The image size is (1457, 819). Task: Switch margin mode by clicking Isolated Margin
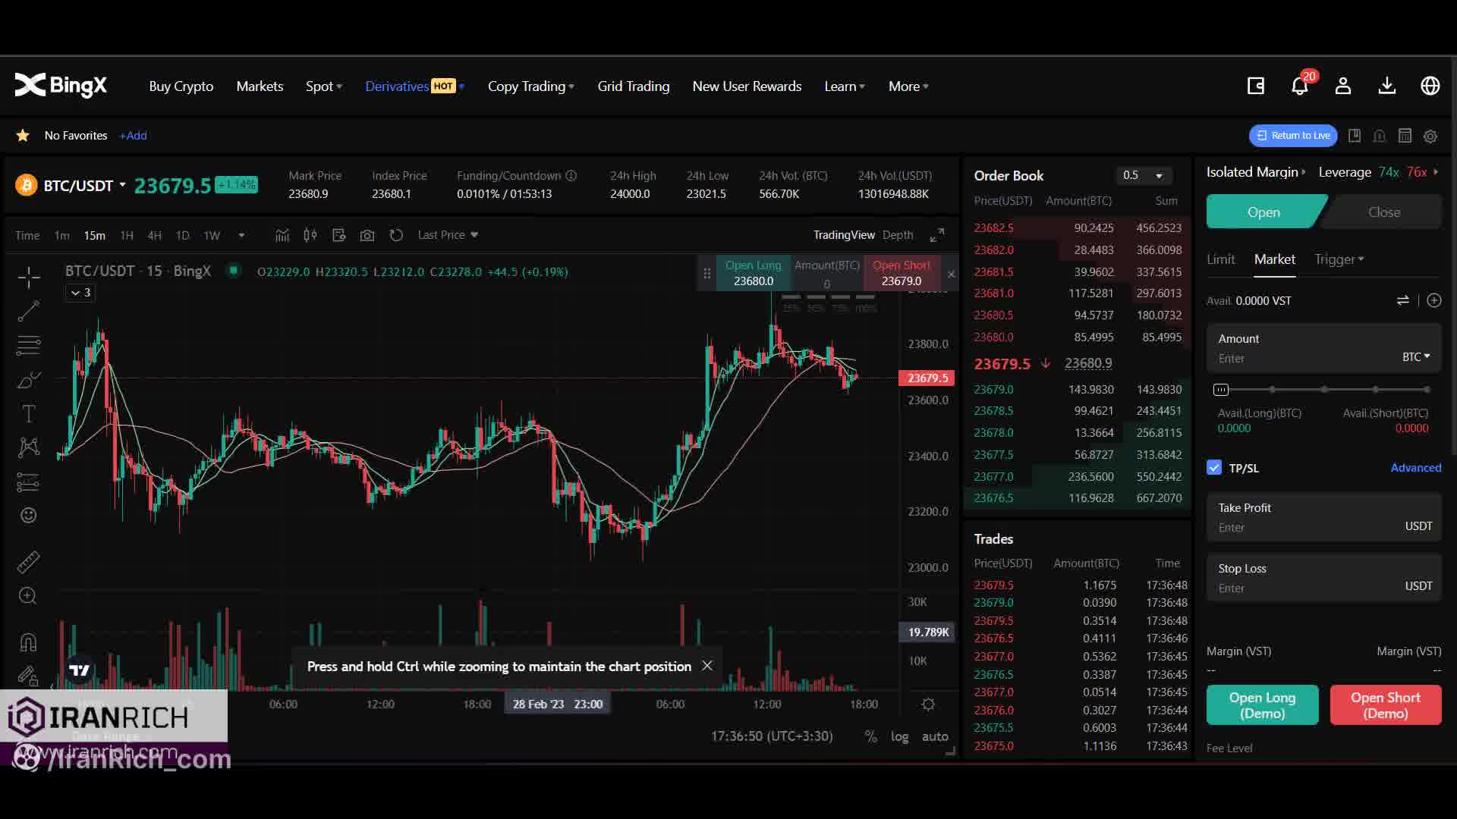pyautogui.click(x=1252, y=172)
